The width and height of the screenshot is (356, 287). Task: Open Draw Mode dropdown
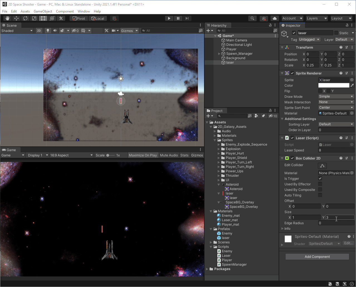336,96
